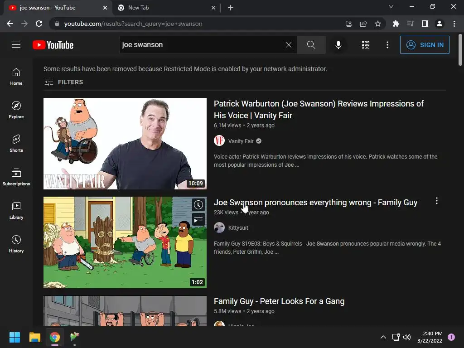The image size is (464, 348).
Task: Open a new browser tab
Action: pyautogui.click(x=231, y=8)
